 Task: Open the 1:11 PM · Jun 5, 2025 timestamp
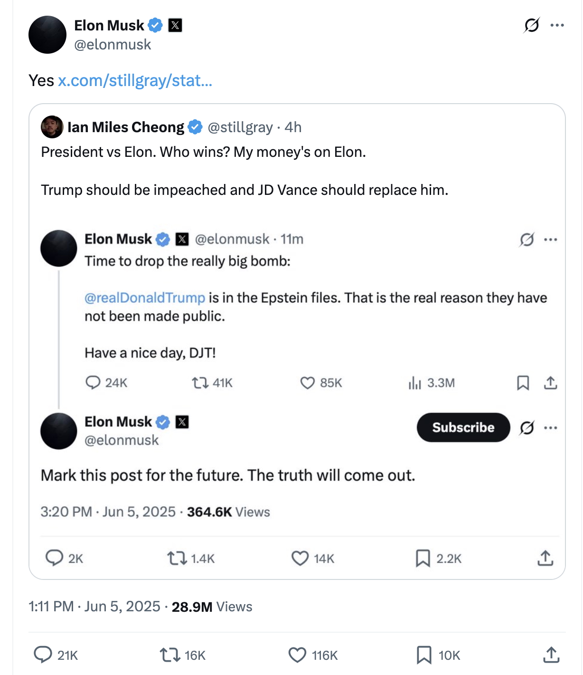pyautogui.click(x=94, y=607)
